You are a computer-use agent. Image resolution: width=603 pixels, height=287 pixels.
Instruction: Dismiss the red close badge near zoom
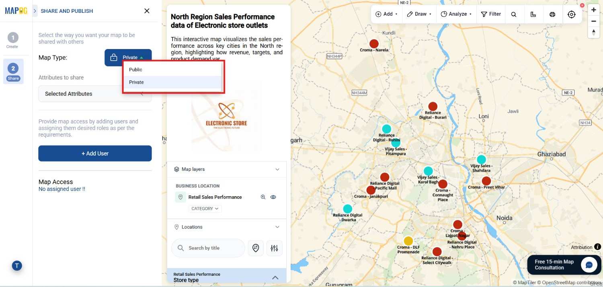pyautogui.click(x=582, y=5)
